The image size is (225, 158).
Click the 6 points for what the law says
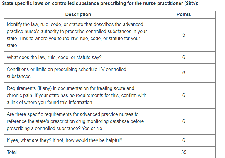click(x=184, y=58)
